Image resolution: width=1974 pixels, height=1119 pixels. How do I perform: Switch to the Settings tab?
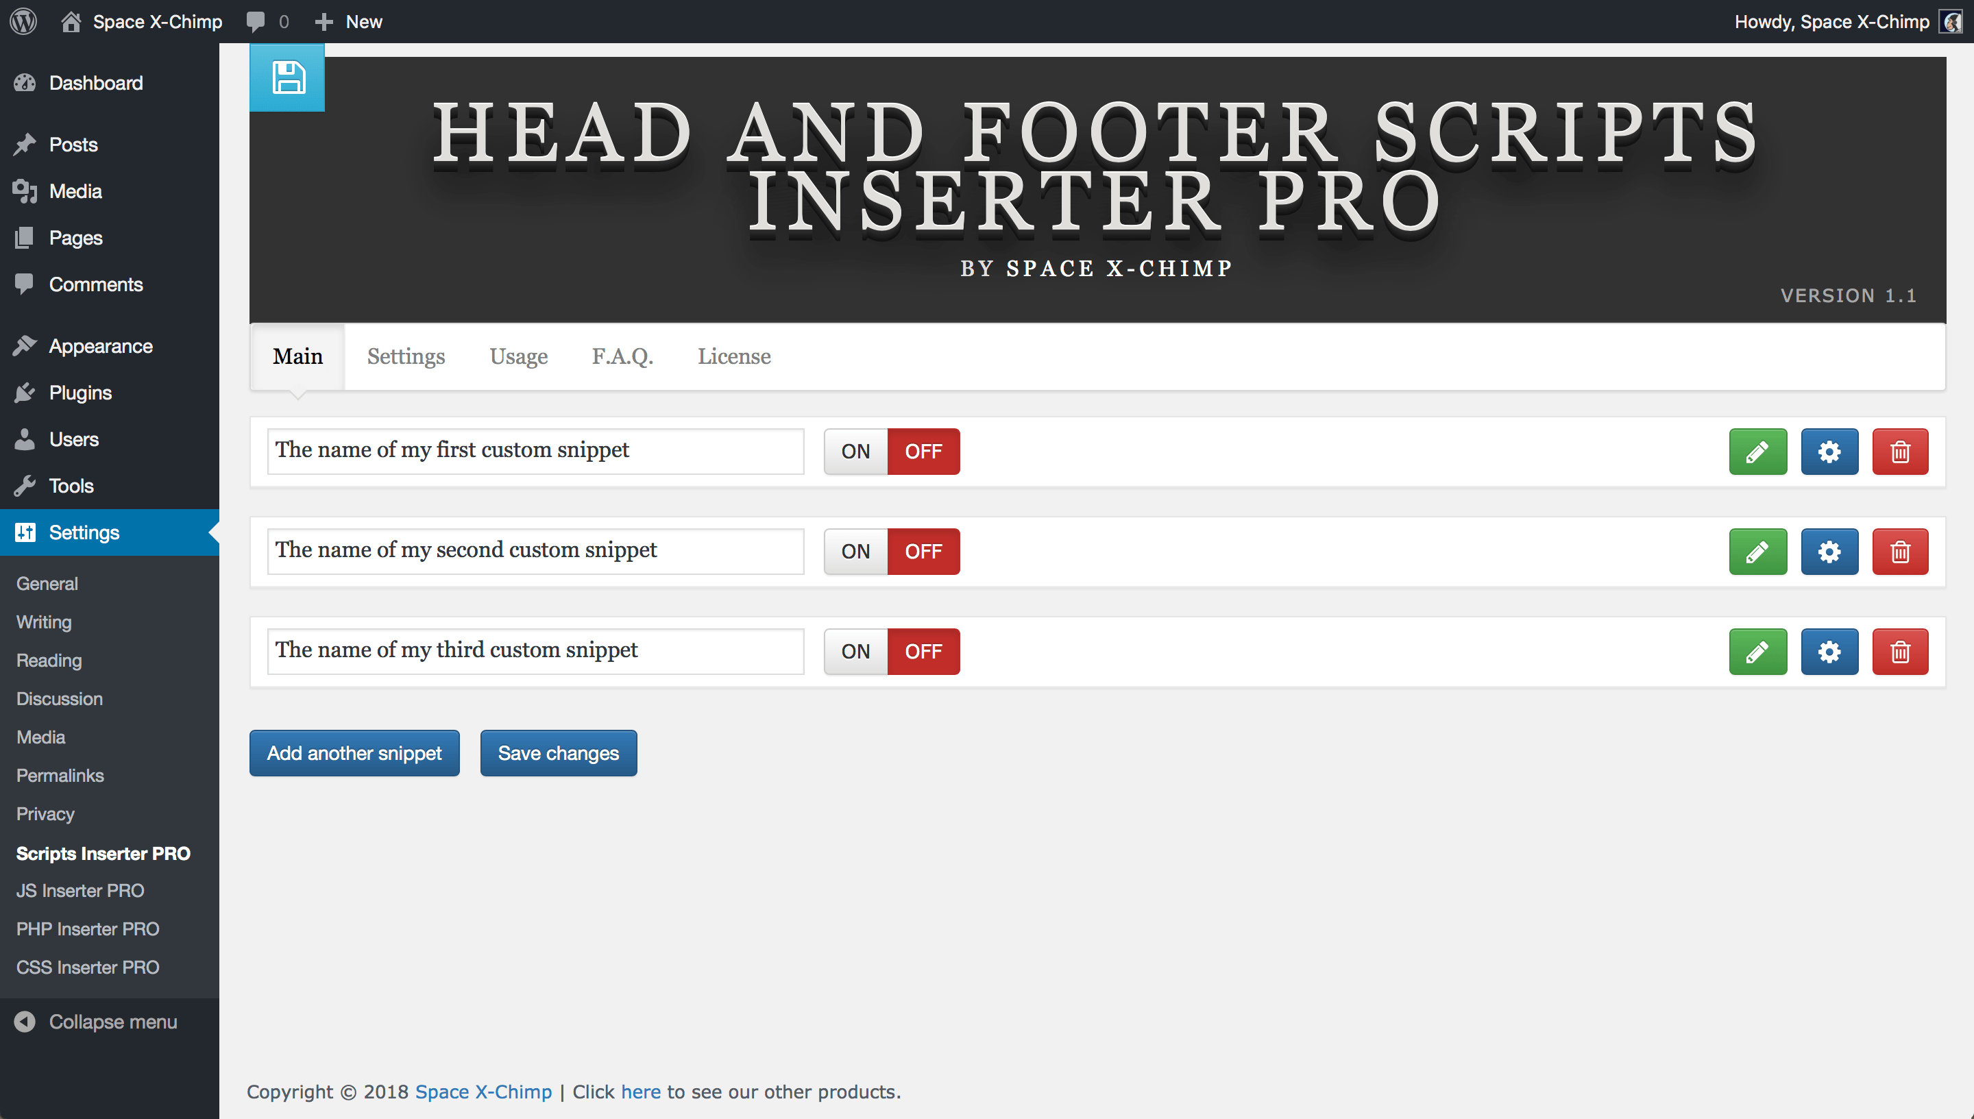pyautogui.click(x=406, y=358)
